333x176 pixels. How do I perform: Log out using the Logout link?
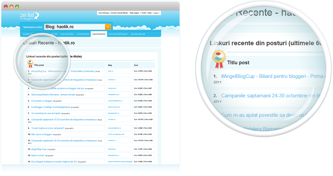[156, 13]
